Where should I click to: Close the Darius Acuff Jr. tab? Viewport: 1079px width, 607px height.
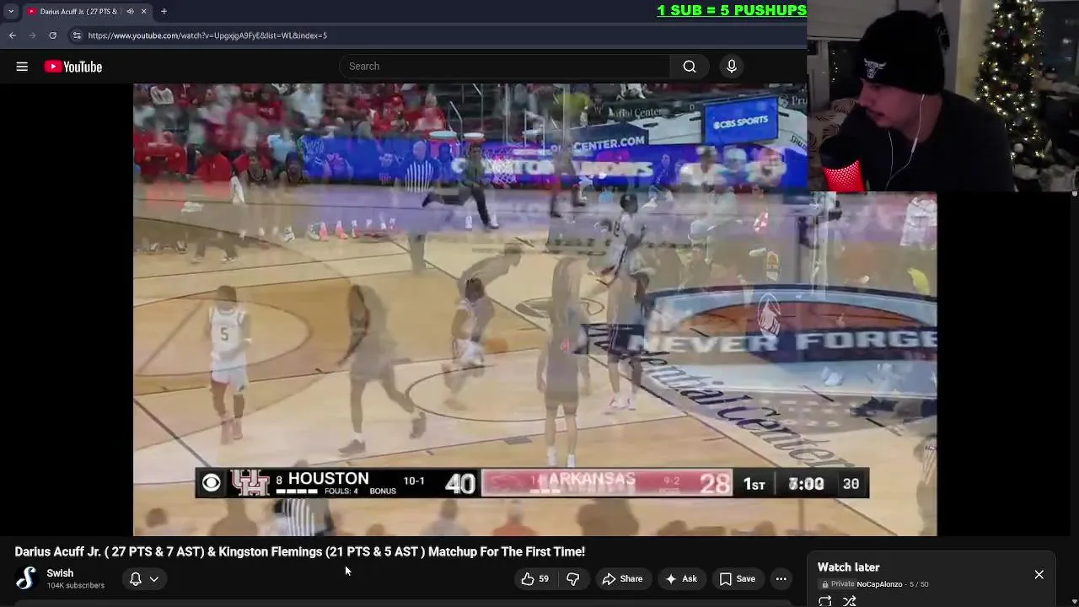143,11
